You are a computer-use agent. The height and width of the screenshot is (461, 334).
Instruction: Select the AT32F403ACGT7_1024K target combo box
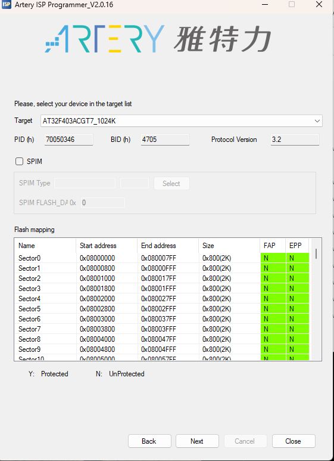tap(182, 121)
